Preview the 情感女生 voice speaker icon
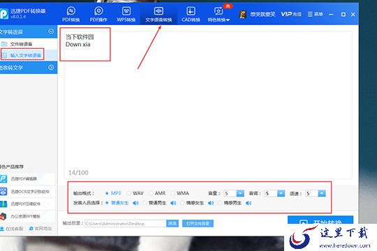Image resolution: width=377 pixels, height=251 pixels. (211, 203)
